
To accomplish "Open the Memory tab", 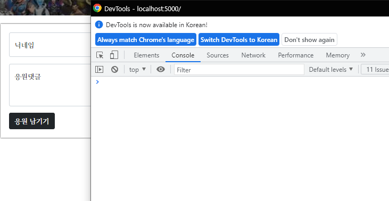I will point(337,55).
